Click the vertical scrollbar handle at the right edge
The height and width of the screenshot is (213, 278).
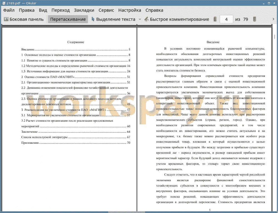pos(275,37)
